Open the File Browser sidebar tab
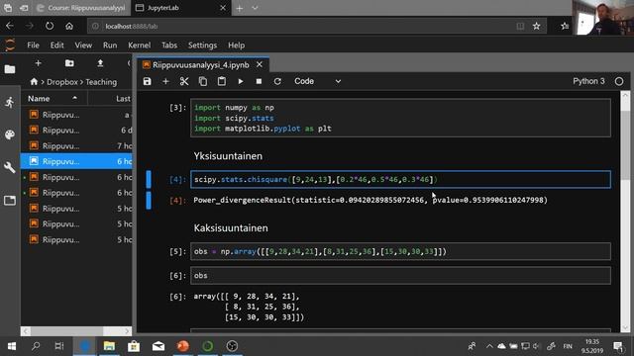The width and height of the screenshot is (634, 356). pos(10,69)
